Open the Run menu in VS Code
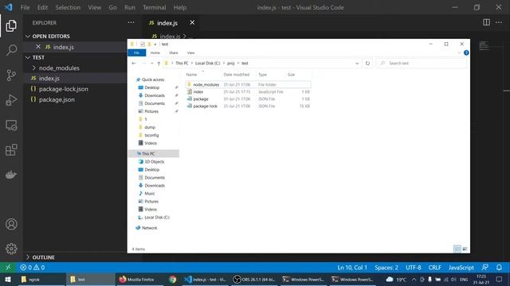 tap(129, 7)
